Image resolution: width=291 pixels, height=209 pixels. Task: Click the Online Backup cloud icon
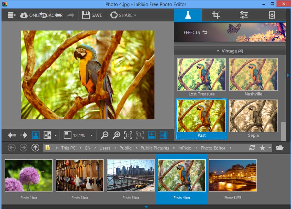[x=24, y=15]
